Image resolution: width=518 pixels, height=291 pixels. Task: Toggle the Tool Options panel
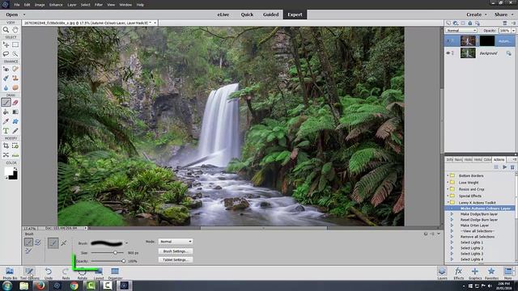pos(29,273)
